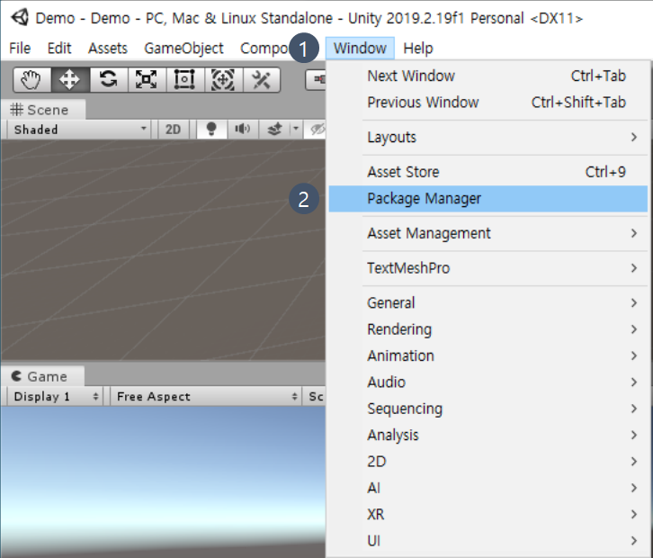653x558 pixels.
Task: Toggle scene lighting bulb
Action: pos(211,130)
